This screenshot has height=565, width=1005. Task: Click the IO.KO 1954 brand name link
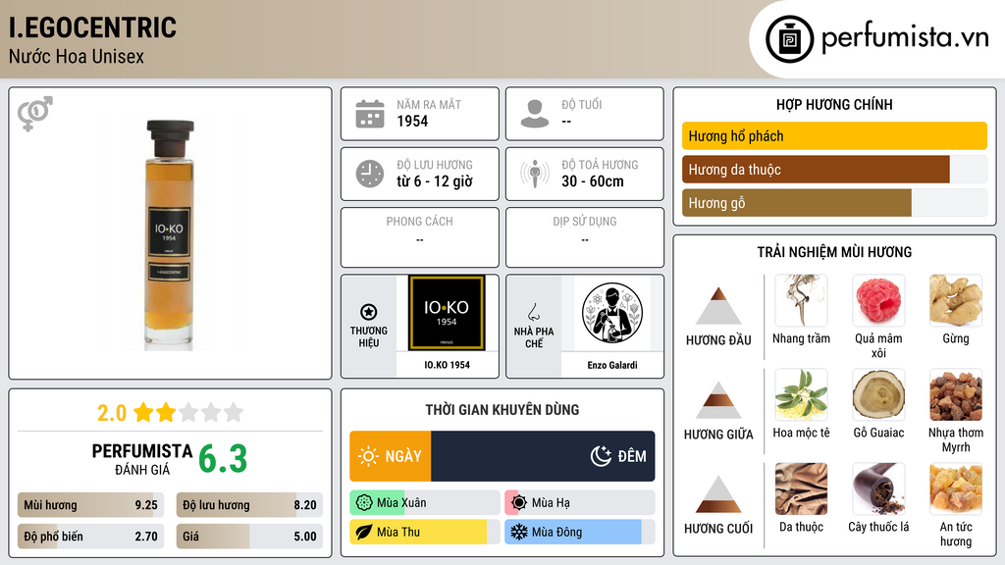(447, 365)
